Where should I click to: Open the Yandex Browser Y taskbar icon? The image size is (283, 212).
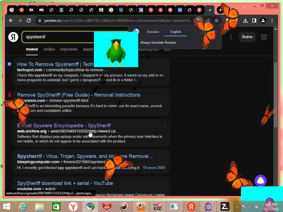[x=73, y=206]
